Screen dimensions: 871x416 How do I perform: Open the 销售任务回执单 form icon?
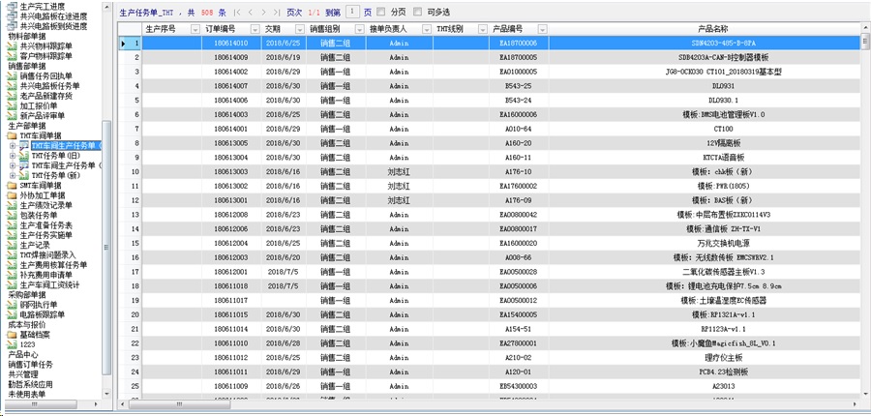coord(14,75)
